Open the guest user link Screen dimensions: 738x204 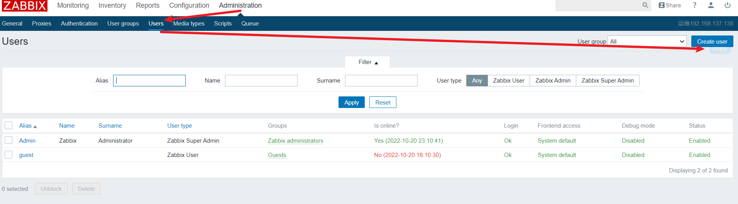pyautogui.click(x=26, y=155)
